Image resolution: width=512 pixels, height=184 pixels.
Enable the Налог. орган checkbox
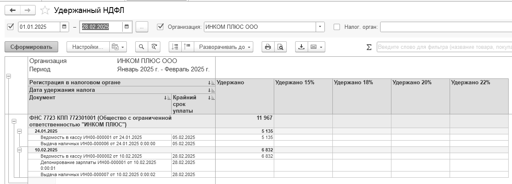tap(337, 27)
